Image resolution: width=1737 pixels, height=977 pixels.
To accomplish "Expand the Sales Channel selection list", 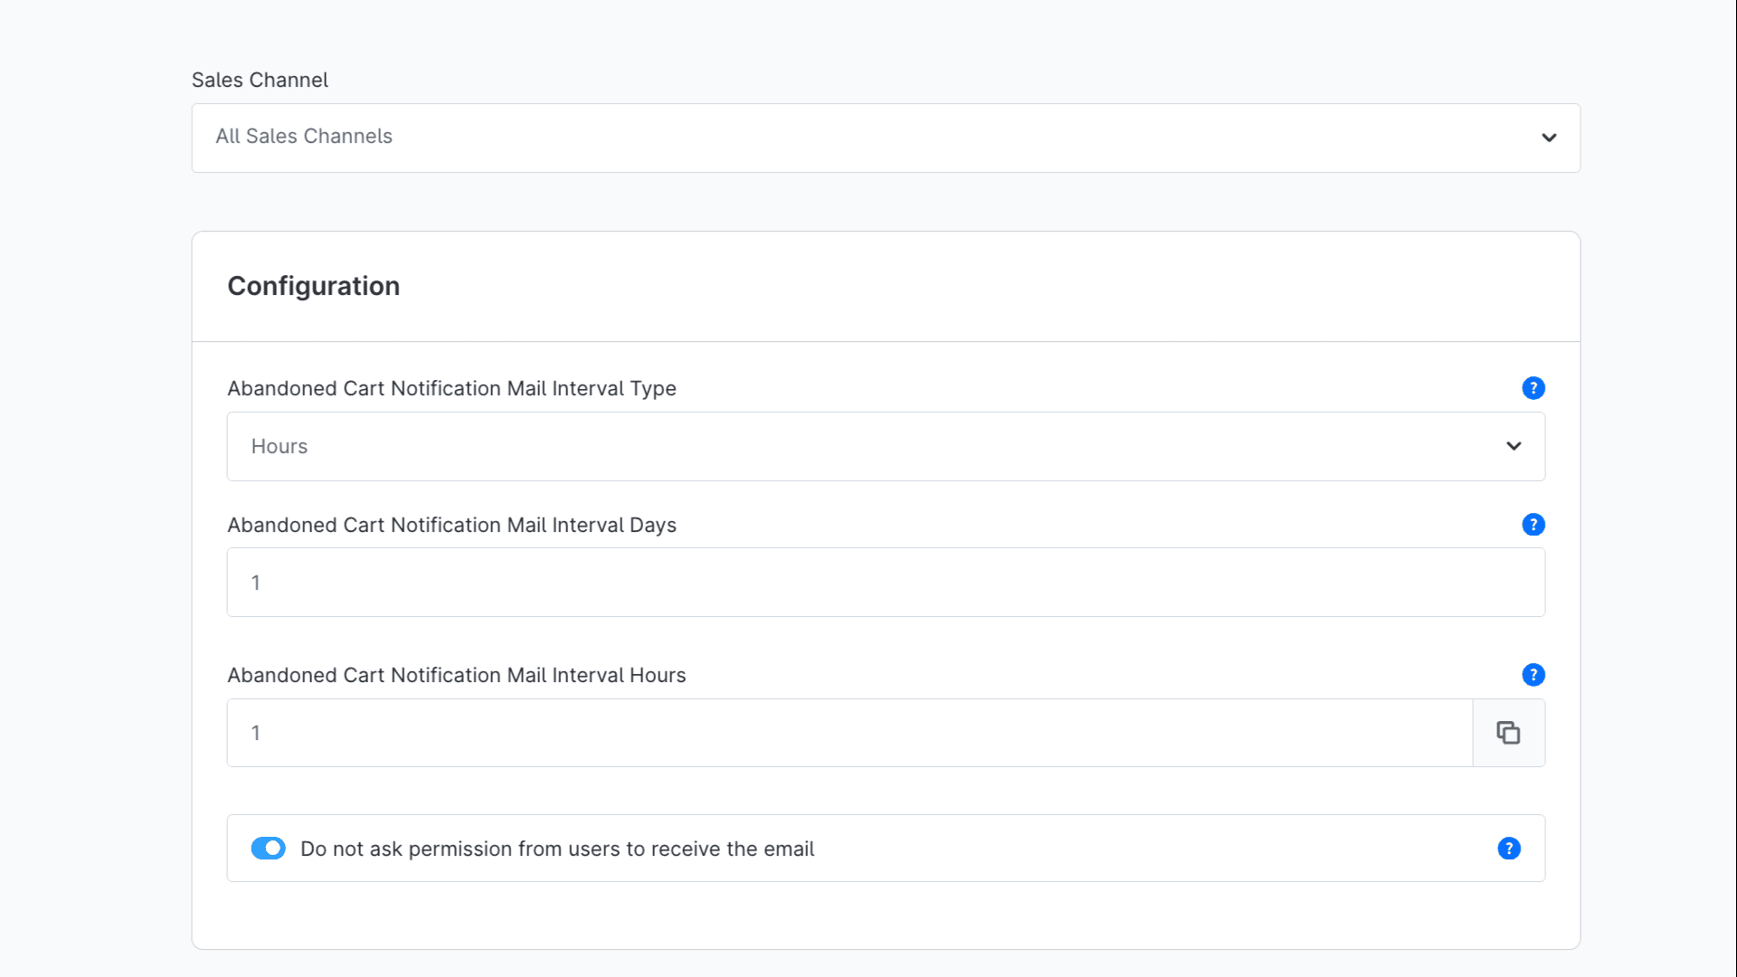I will pos(885,138).
